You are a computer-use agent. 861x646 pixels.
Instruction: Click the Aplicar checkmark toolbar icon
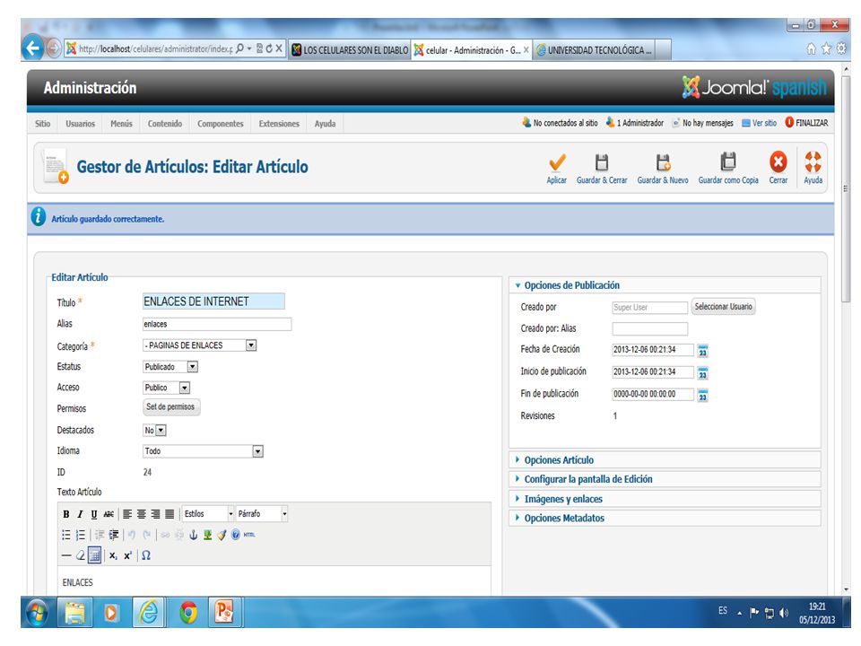coord(557,162)
